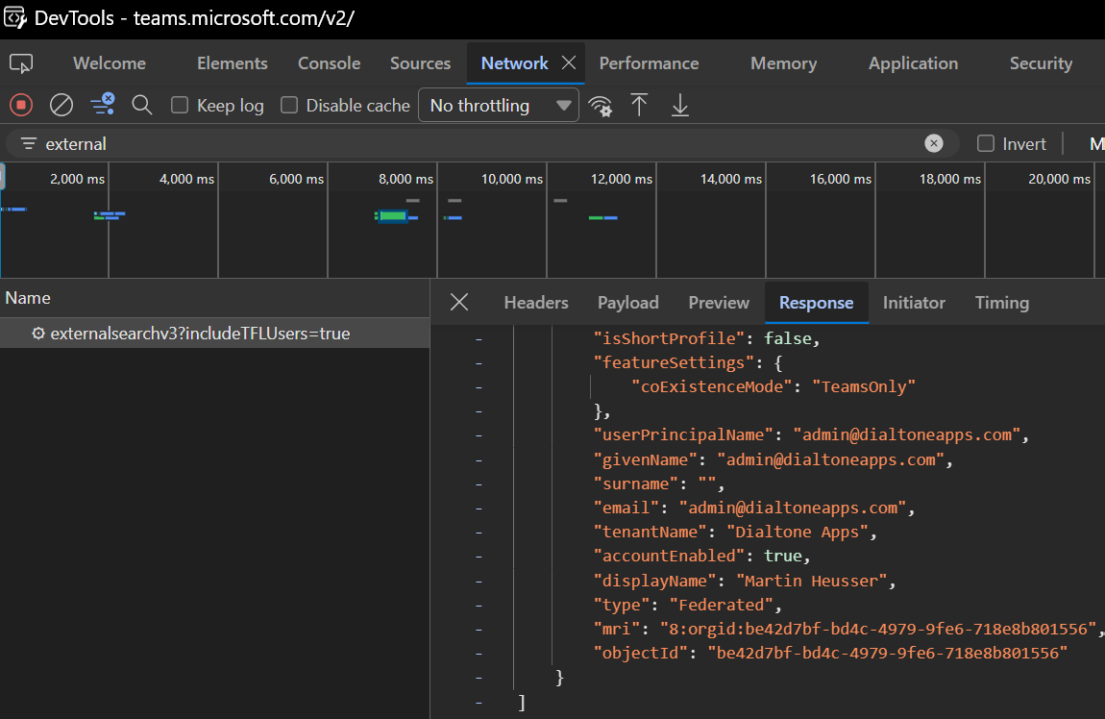Clear the 'external' filter text

[934, 143]
